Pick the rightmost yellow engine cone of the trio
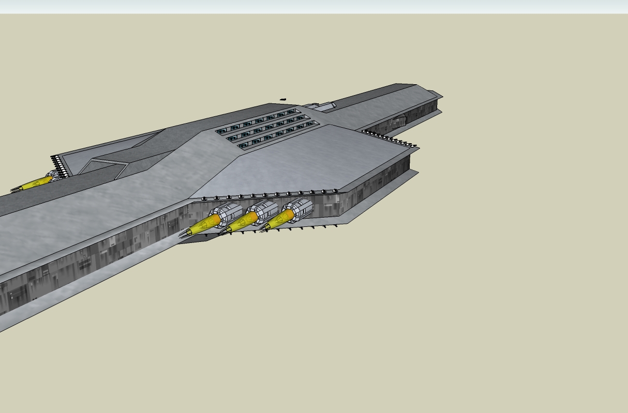This screenshot has width=628, height=413. pyautogui.click(x=279, y=219)
